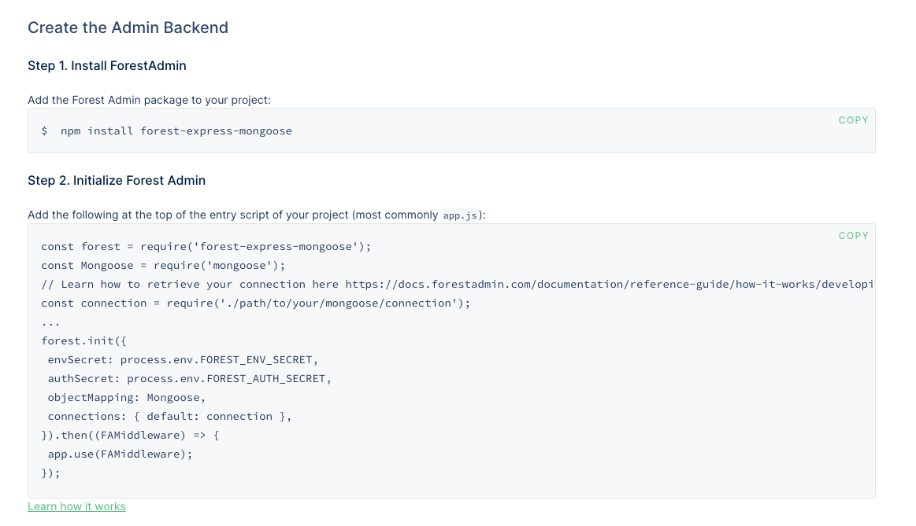This screenshot has height=526, width=916.
Task: Click the '.then((FAMiddleware) => {' line
Action: click(x=130, y=435)
